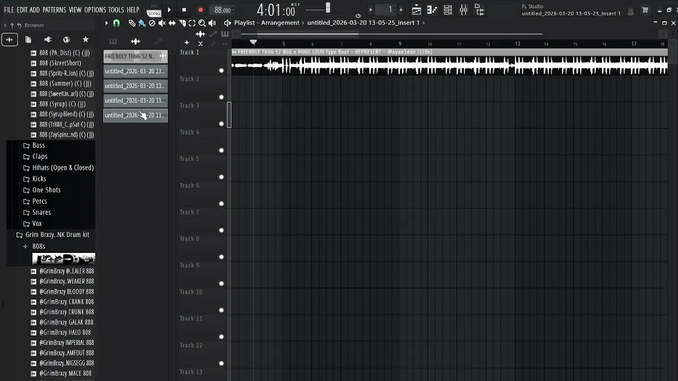Open the TOOLS menu
The image size is (678, 381).
116,10
